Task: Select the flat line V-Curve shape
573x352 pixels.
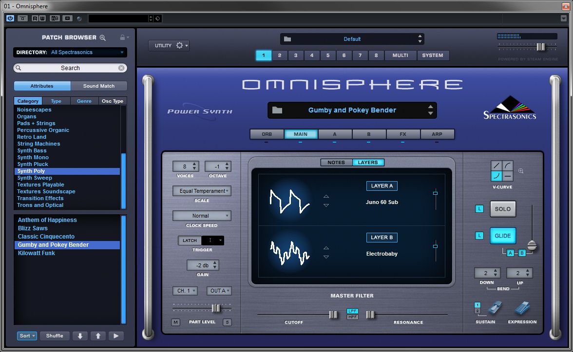Action: click(x=508, y=176)
